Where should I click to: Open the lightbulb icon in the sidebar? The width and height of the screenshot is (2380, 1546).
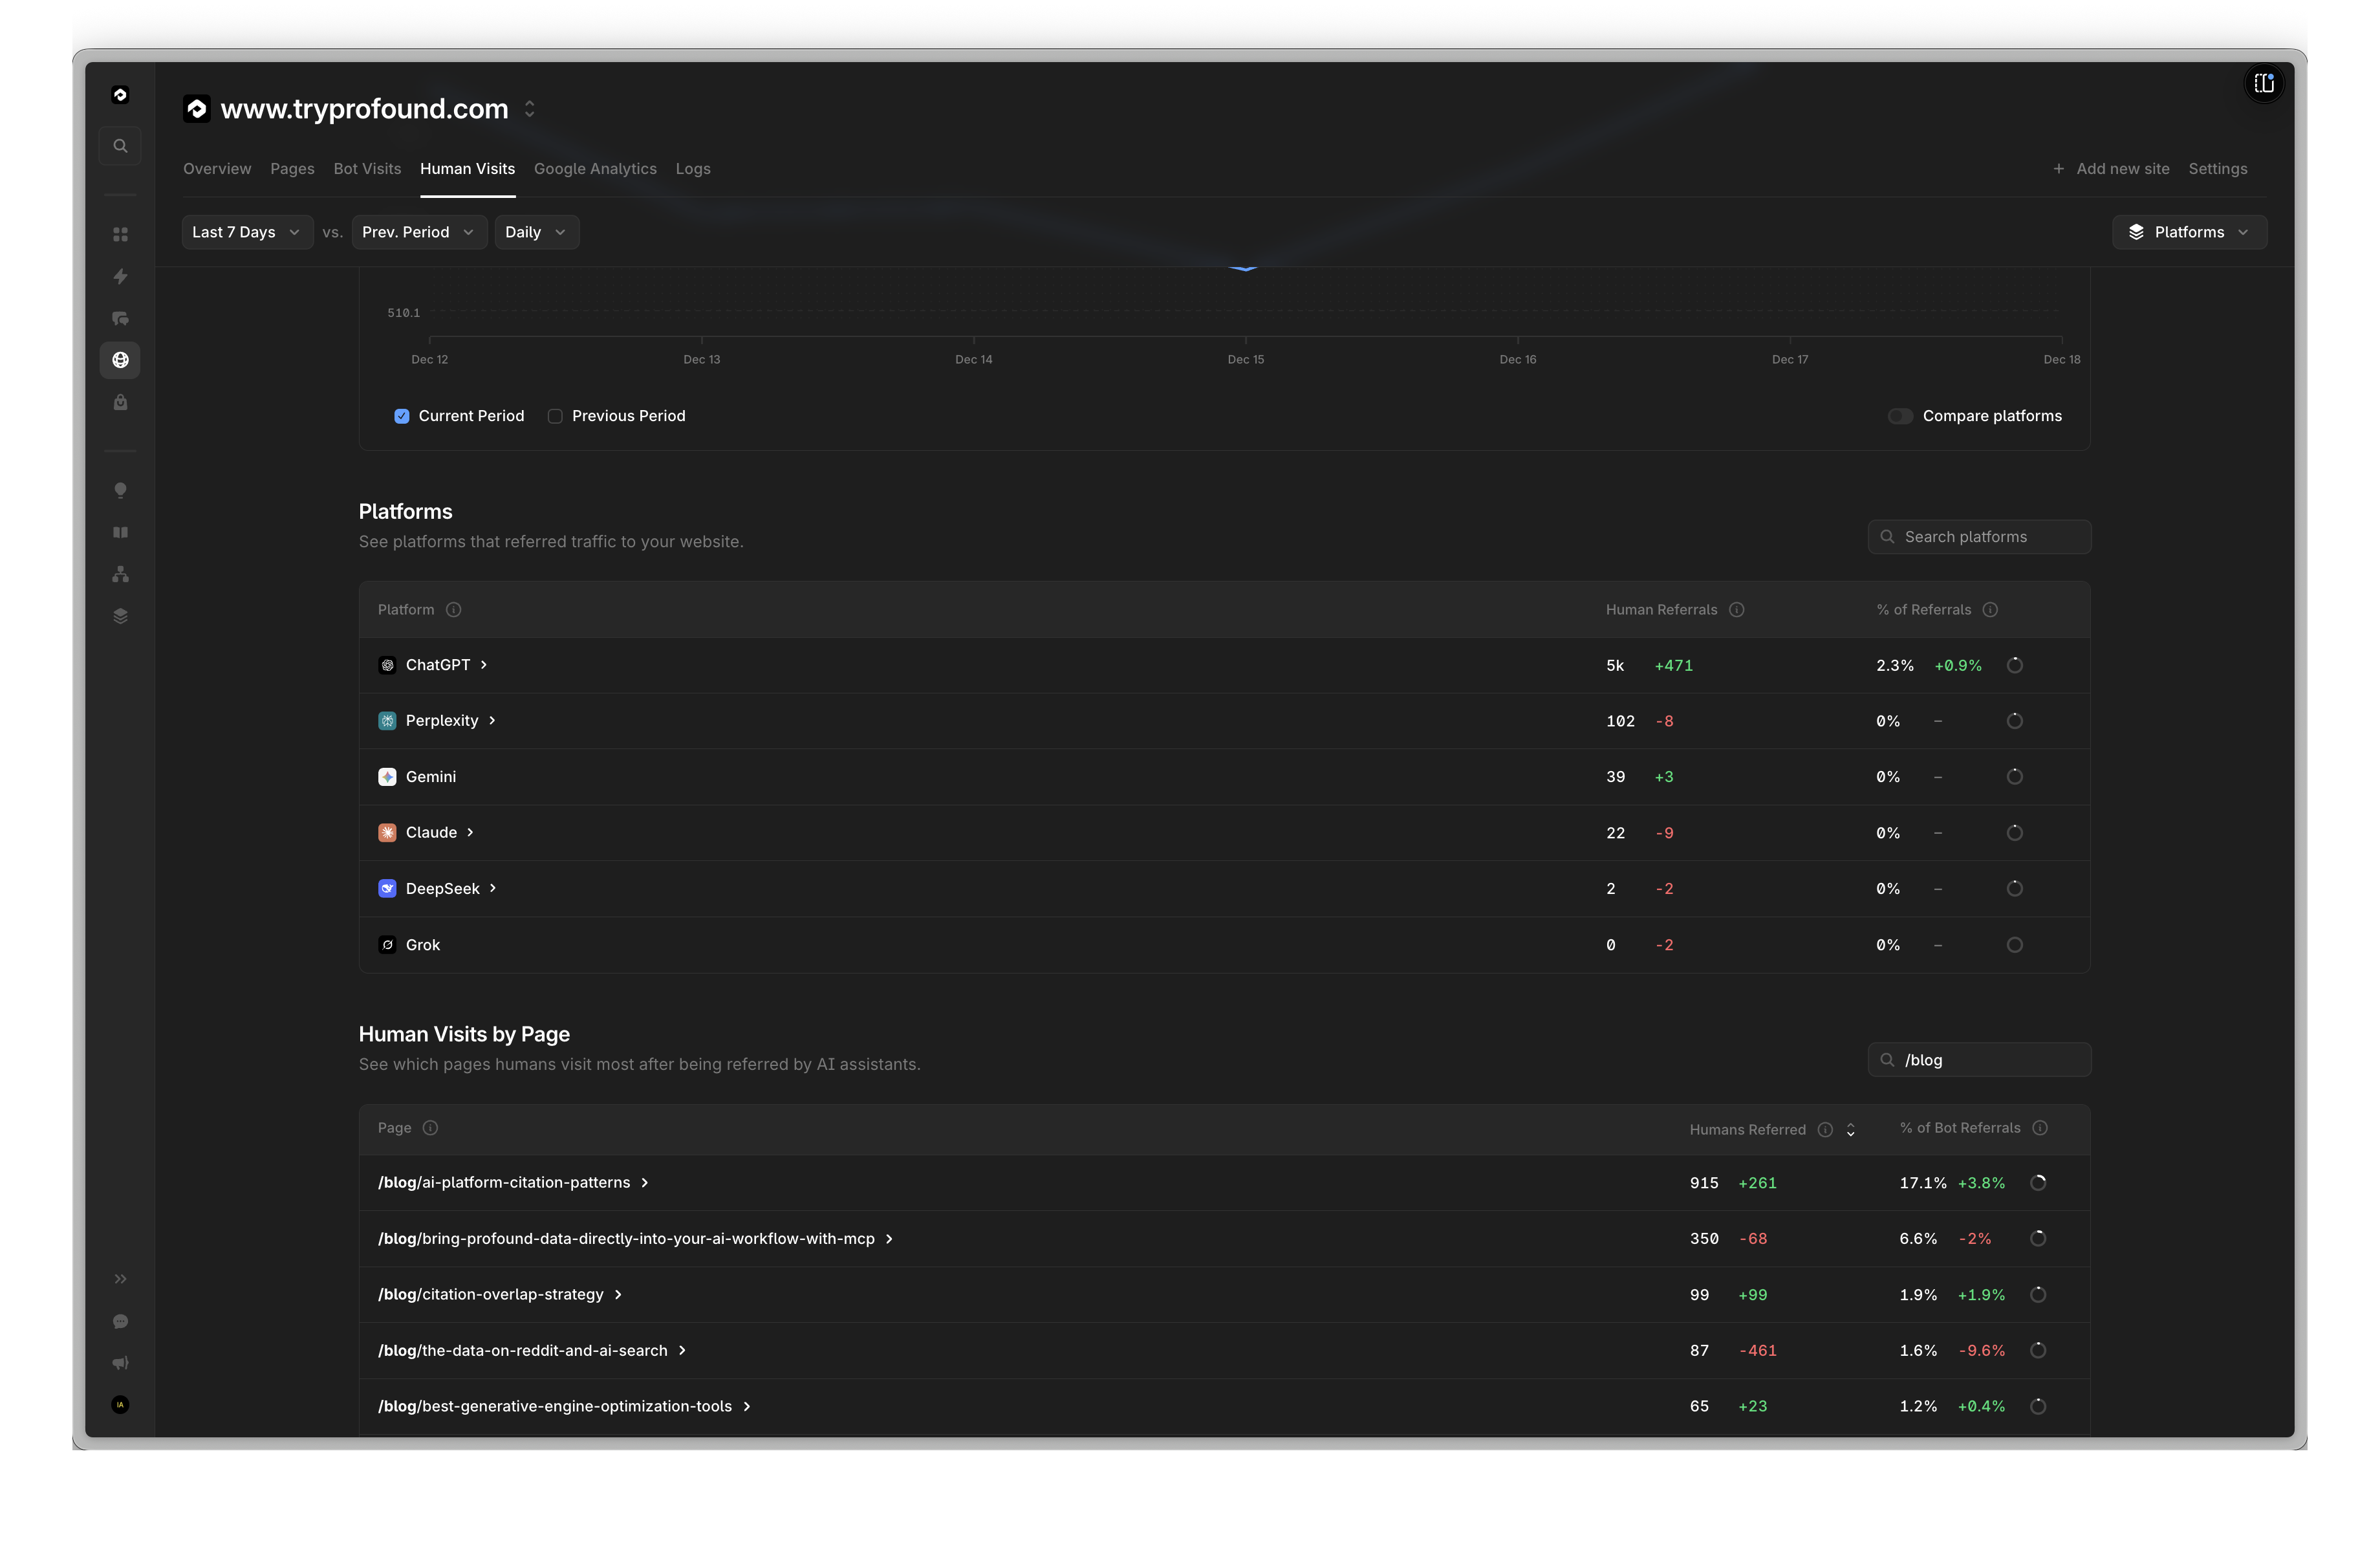(x=120, y=490)
